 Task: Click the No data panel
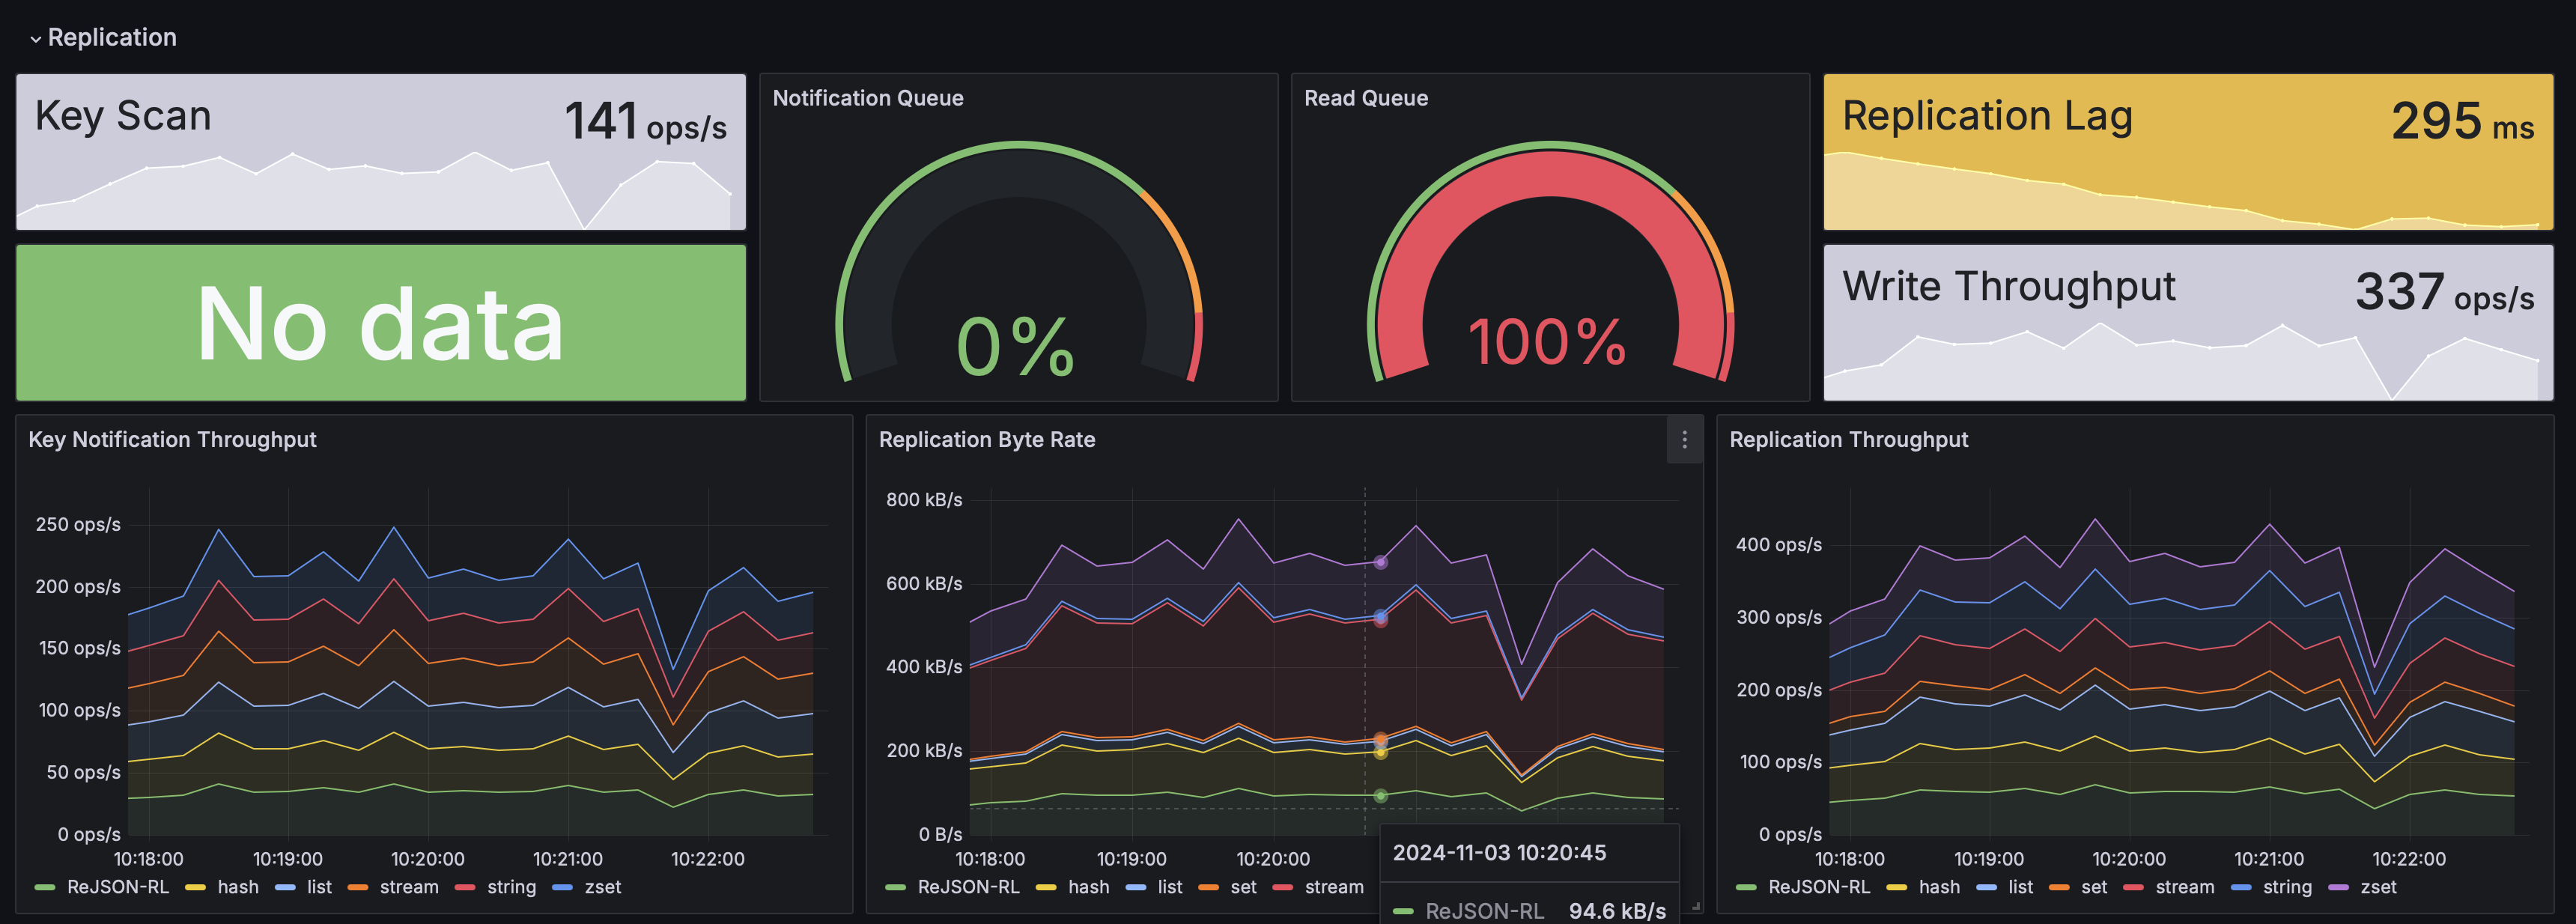(380, 322)
